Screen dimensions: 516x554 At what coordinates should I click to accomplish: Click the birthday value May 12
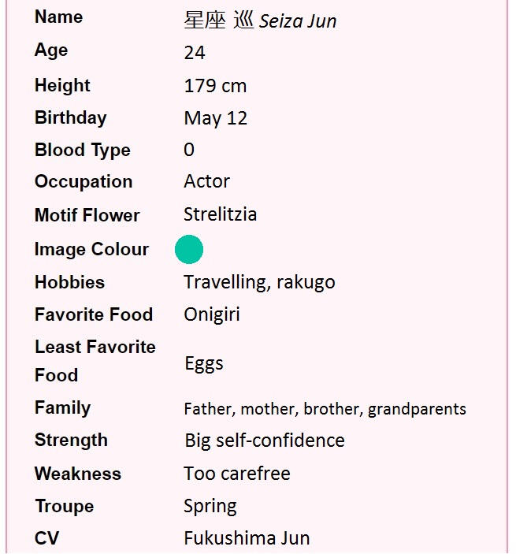click(x=215, y=118)
